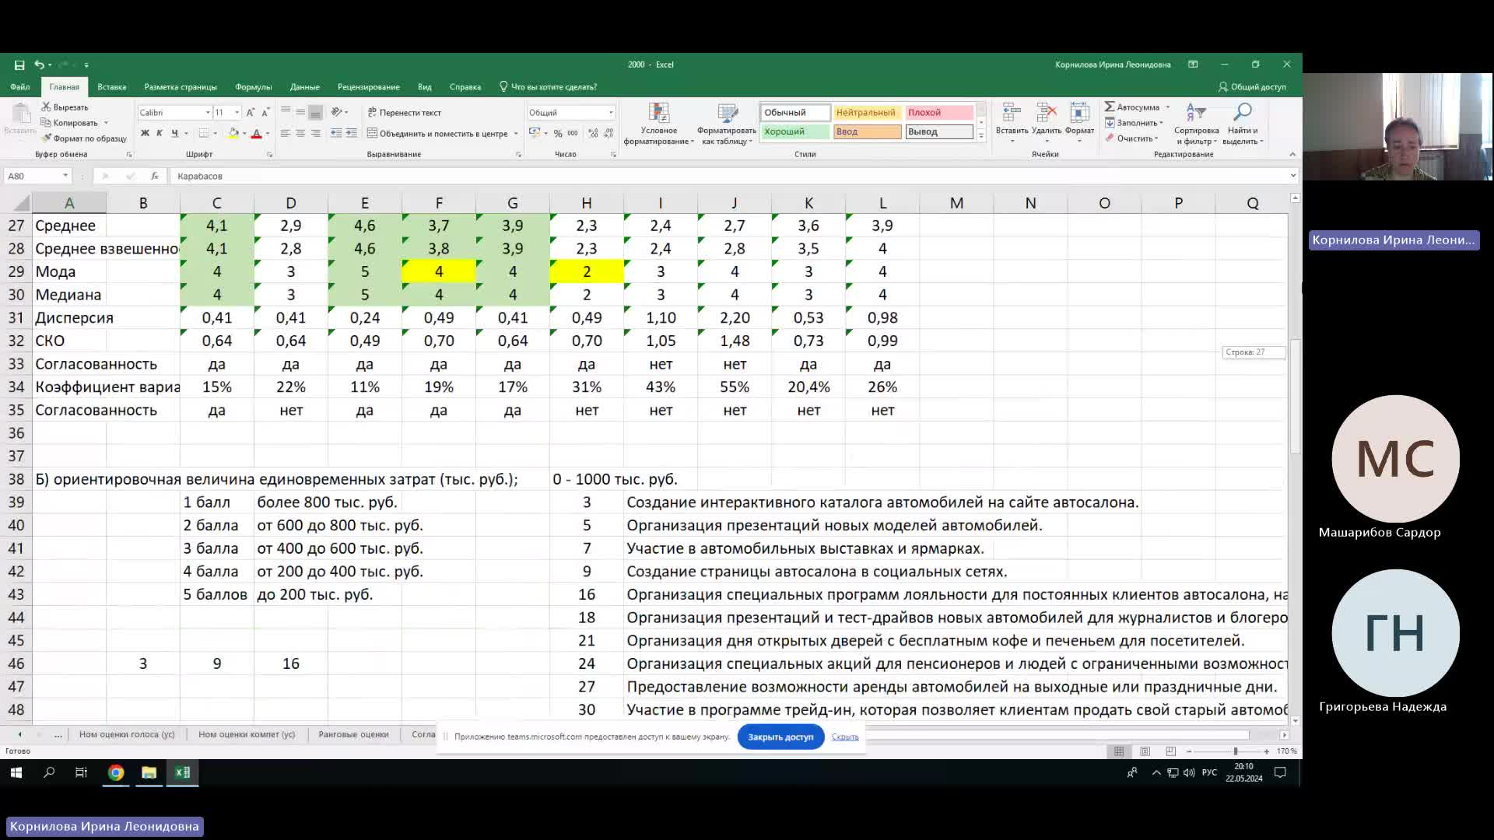The image size is (1494, 840).
Task: Open Format as Table (Форматировать как таблицу)
Action: pos(727,124)
